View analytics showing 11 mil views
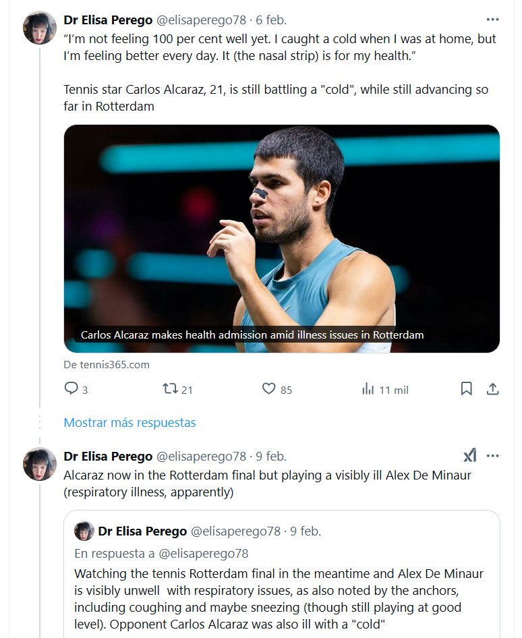The height and width of the screenshot is (638, 522). click(x=368, y=388)
